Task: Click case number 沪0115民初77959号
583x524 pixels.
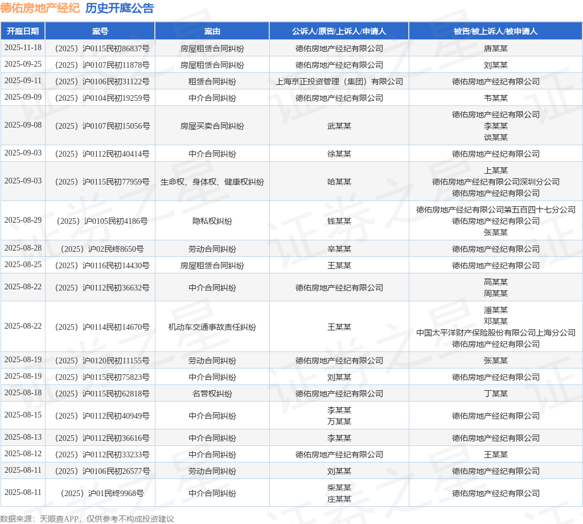Action: (x=102, y=182)
